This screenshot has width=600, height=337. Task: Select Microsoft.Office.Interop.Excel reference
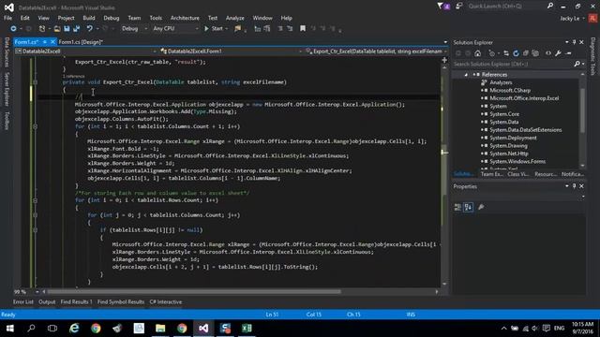click(x=524, y=98)
